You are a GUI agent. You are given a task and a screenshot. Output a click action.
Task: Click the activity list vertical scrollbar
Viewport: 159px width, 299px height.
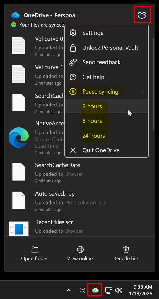[x=153, y=85]
